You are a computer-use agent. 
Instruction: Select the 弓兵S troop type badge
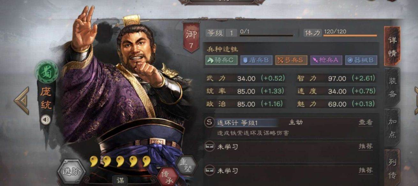(x=291, y=60)
